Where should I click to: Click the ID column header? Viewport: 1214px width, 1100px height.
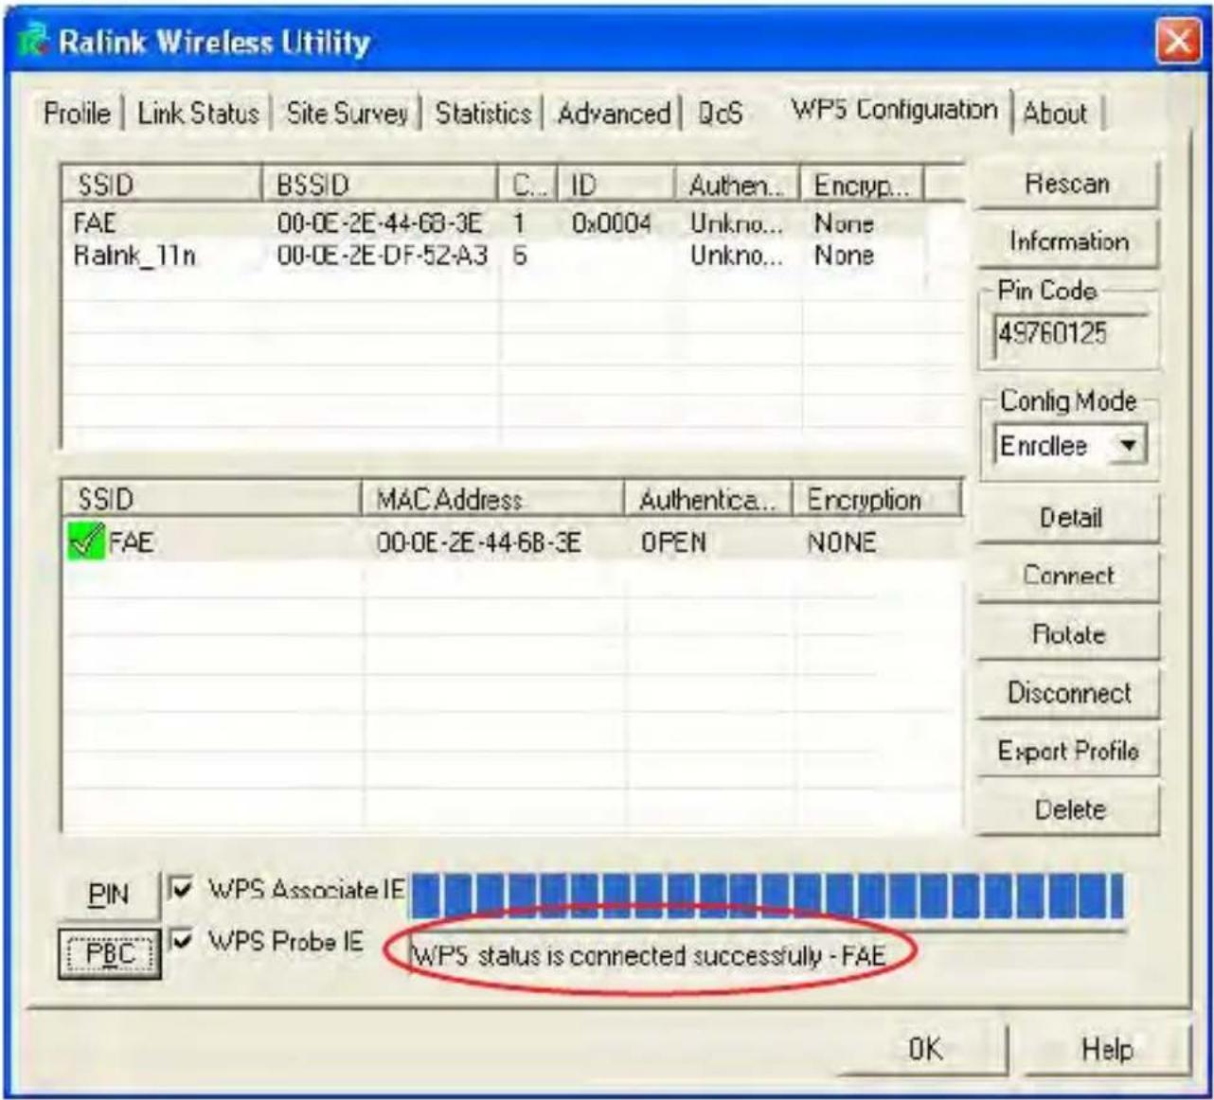(616, 185)
